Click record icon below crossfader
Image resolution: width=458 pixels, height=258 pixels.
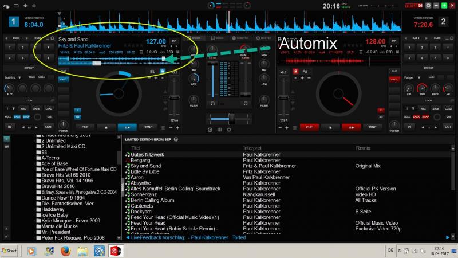coord(210,130)
